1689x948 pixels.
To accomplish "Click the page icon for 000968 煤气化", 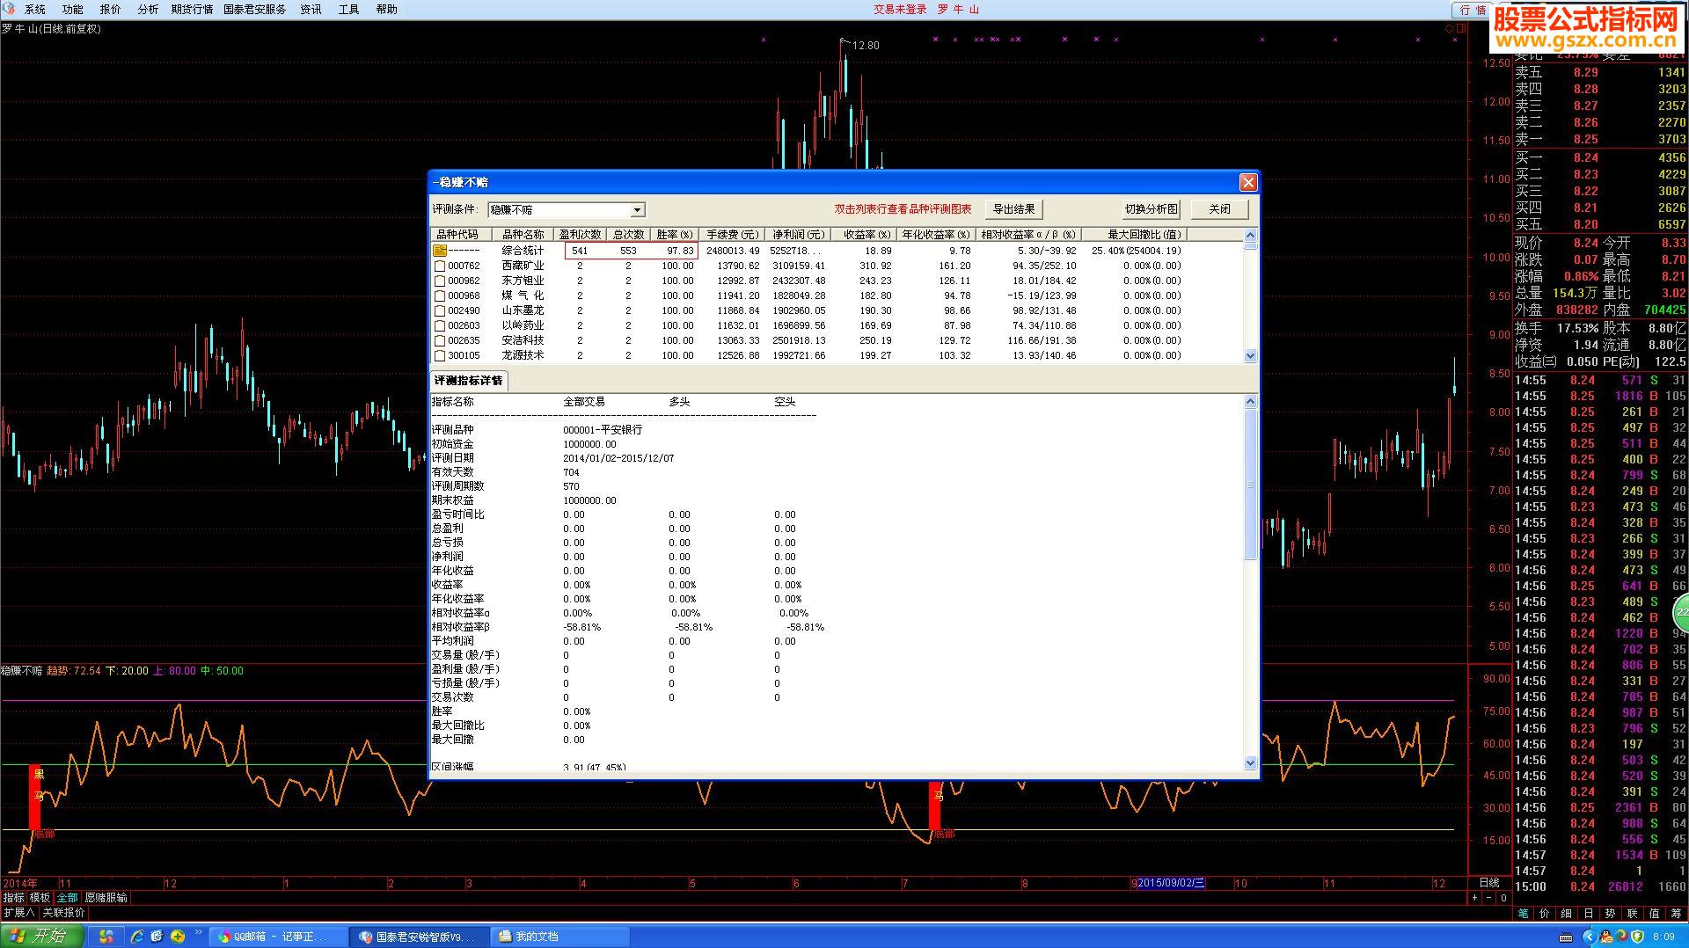I will [439, 295].
